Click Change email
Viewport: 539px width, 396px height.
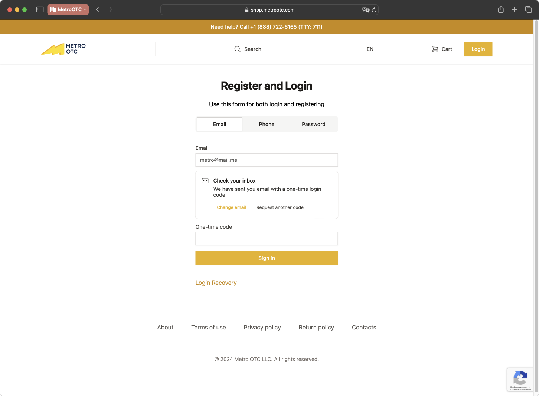(231, 207)
